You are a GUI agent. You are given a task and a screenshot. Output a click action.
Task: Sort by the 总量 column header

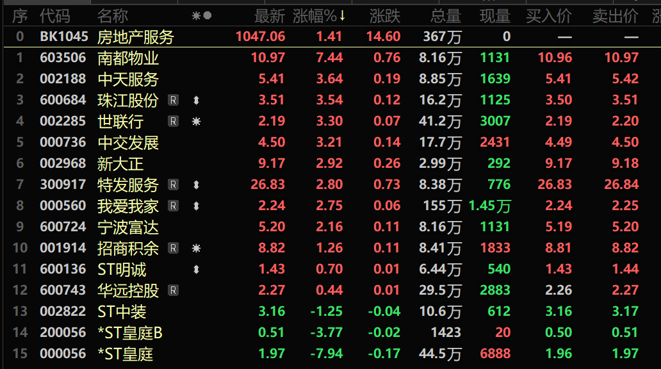tap(446, 16)
